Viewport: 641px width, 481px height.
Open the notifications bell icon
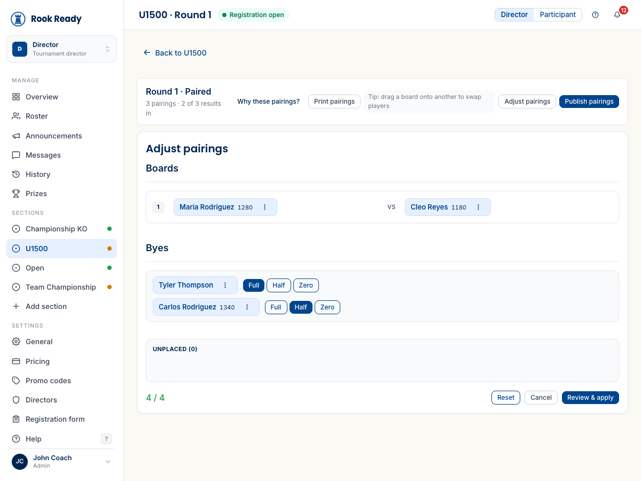(617, 15)
